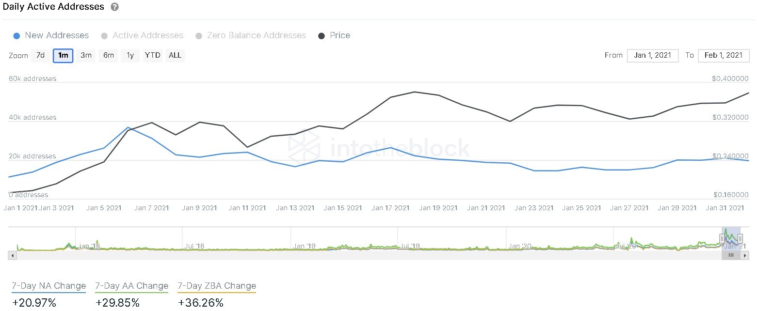This screenshot has height=311, width=758.
Task: Switch zoom range to 3m
Action: tap(86, 55)
